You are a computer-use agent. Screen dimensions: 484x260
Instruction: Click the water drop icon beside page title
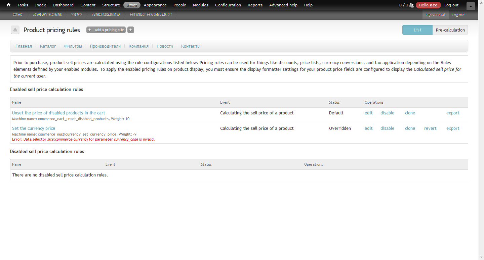[x=15, y=30]
